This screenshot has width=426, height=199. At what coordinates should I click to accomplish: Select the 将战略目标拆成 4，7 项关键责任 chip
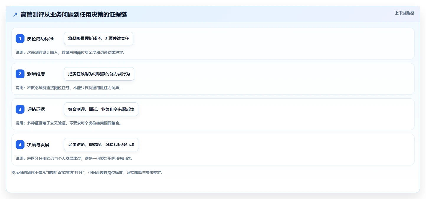click(99, 39)
